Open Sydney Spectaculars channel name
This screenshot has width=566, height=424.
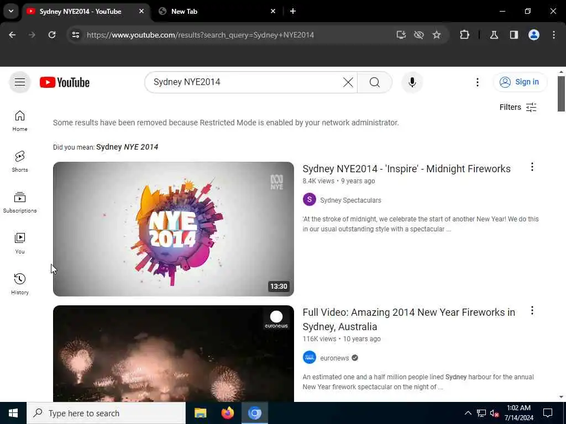pos(350,200)
